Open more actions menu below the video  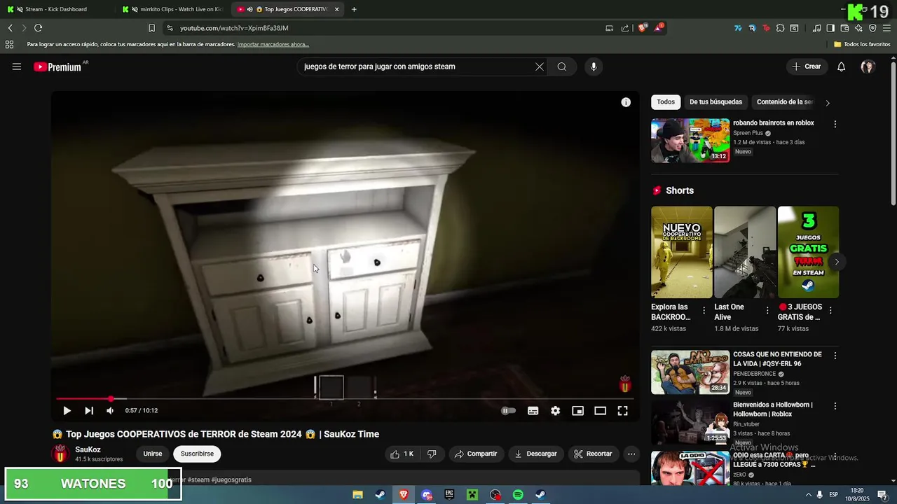click(x=631, y=454)
